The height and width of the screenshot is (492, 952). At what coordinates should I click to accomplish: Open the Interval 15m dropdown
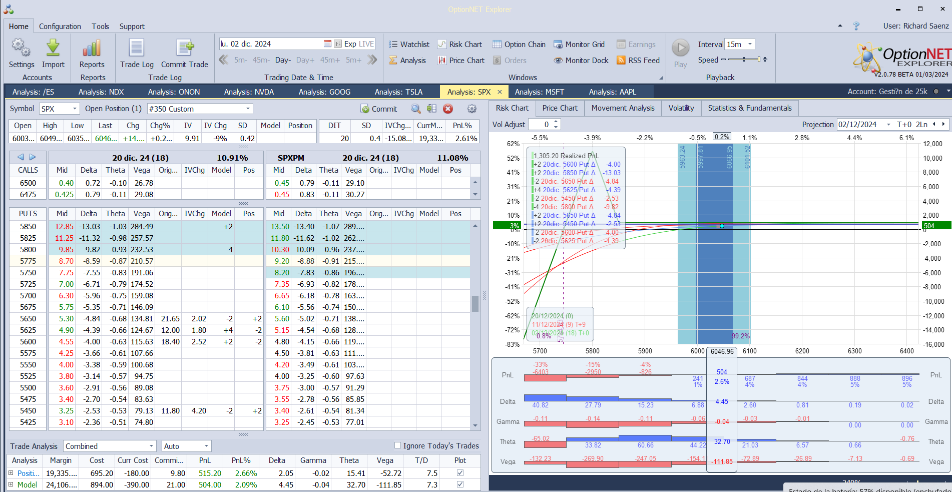pyautogui.click(x=750, y=44)
